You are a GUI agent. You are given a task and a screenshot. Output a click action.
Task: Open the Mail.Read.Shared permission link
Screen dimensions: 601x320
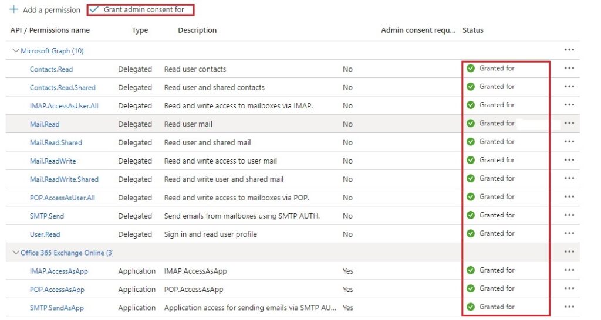click(56, 142)
